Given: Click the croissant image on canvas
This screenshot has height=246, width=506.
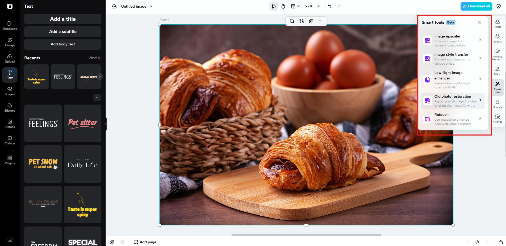Looking at the screenshot, I should tap(306, 125).
